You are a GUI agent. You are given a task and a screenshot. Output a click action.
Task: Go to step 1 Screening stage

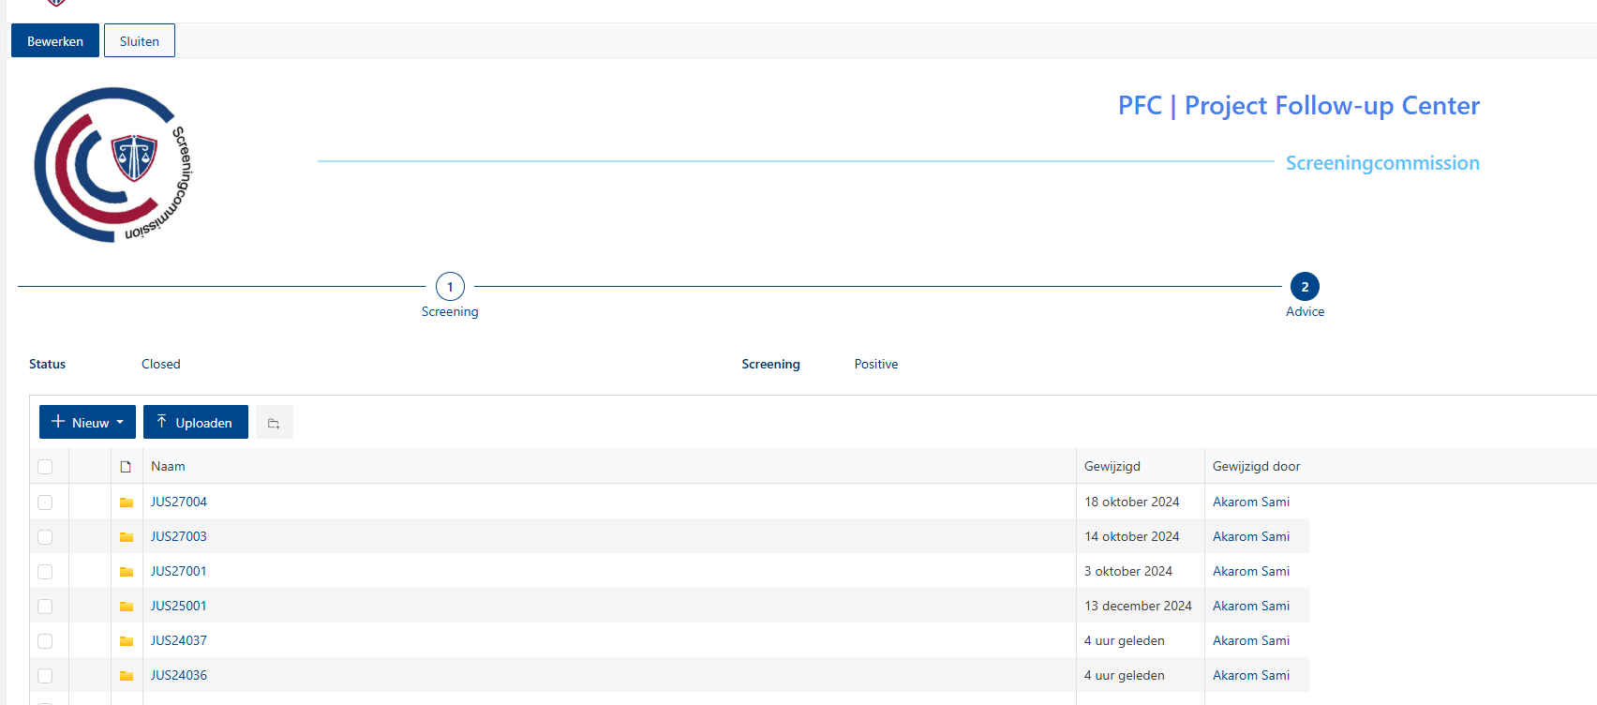pyautogui.click(x=450, y=287)
